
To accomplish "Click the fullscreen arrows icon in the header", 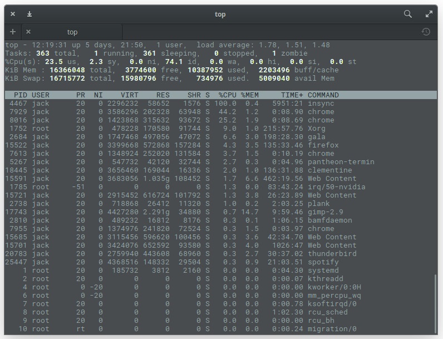I will pos(429,14).
